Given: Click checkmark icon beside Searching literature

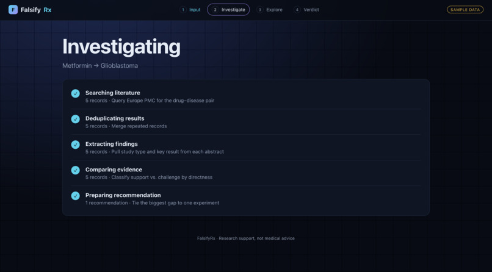Looking at the screenshot, I should (75, 93).
